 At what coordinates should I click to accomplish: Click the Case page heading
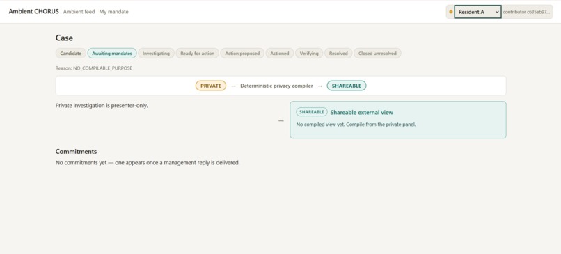(64, 38)
